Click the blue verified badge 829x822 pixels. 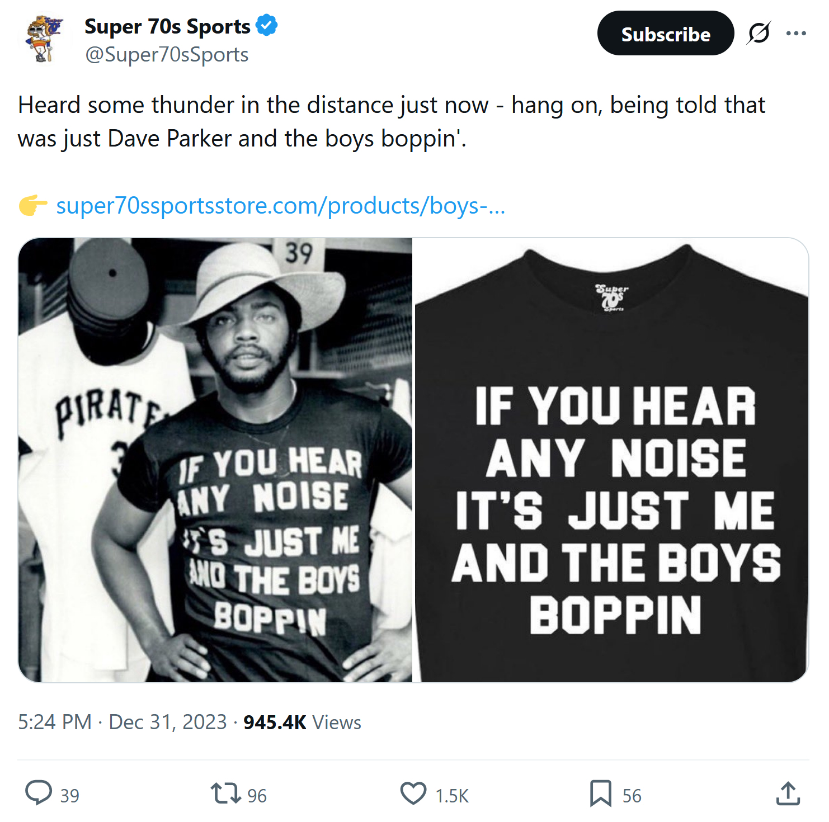[267, 26]
